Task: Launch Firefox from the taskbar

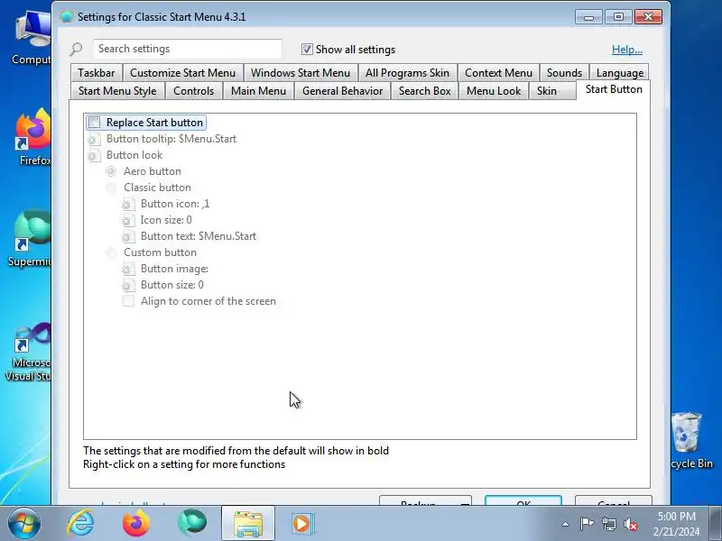Action: pyautogui.click(x=136, y=524)
